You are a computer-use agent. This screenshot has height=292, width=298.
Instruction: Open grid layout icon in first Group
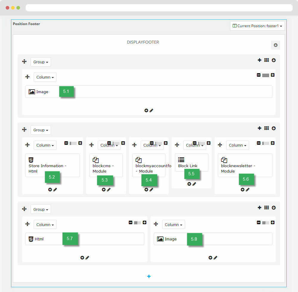[267, 60]
